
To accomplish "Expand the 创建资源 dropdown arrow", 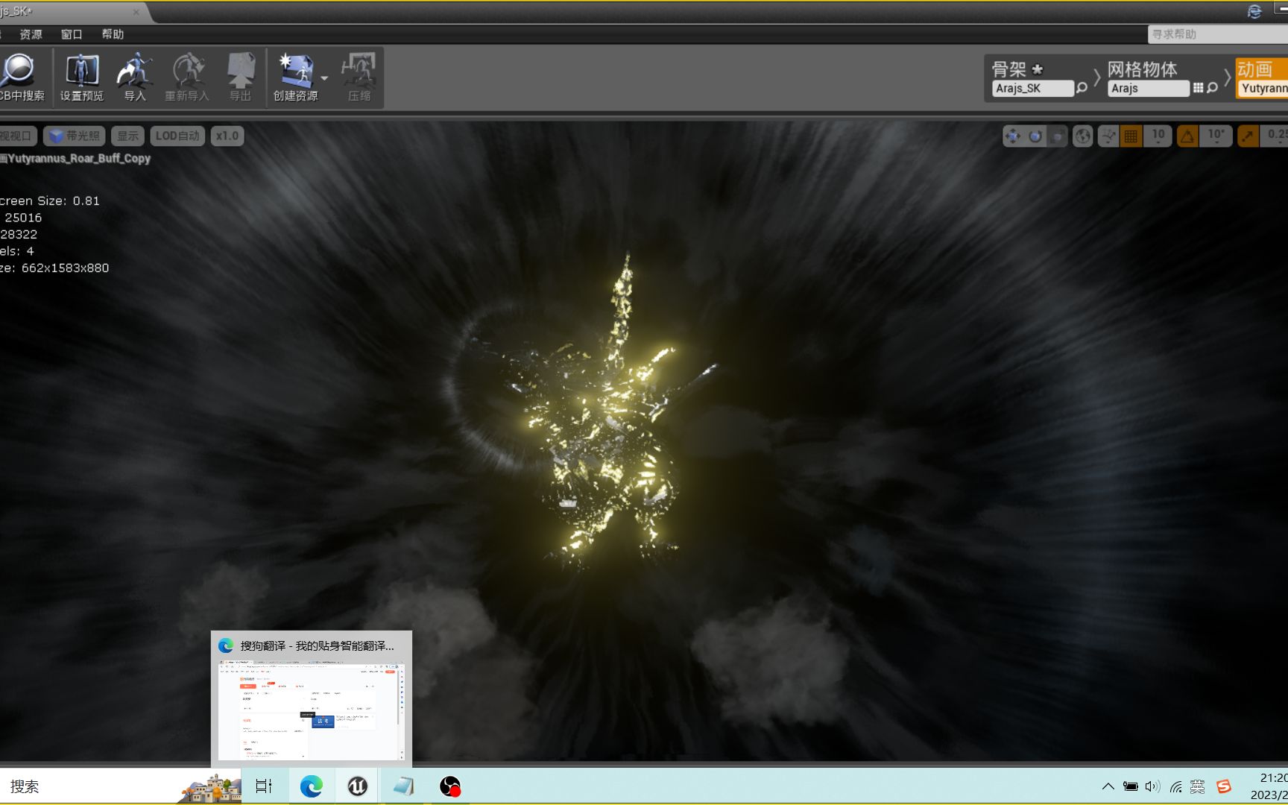I will (324, 78).
